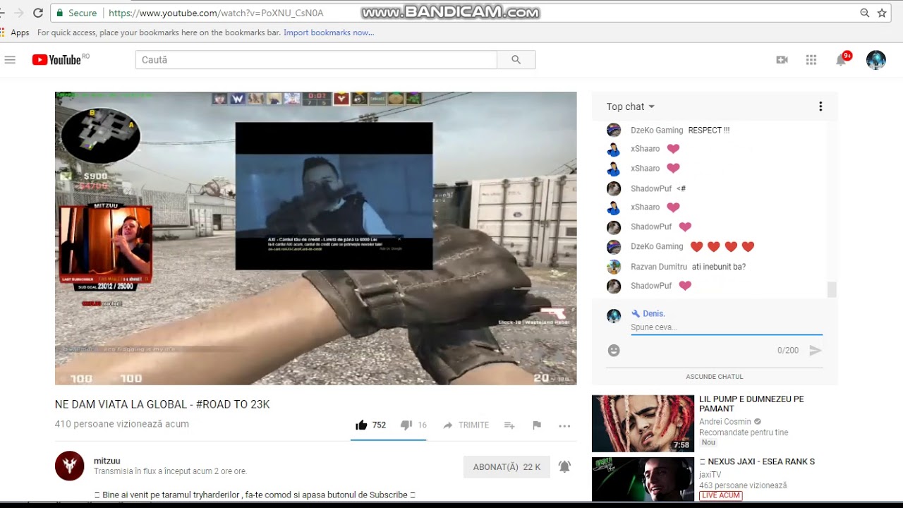Click the Denis. chat username
Image resolution: width=903 pixels, height=508 pixels.
pyautogui.click(x=654, y=313)
